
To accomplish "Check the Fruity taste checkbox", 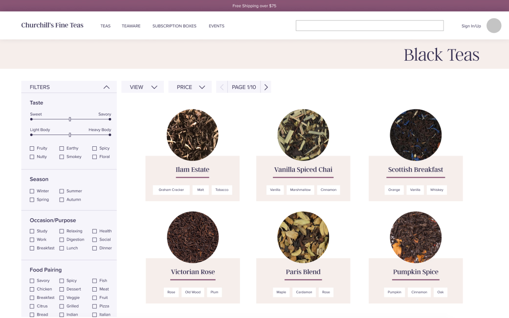I will tap(32, 148).
